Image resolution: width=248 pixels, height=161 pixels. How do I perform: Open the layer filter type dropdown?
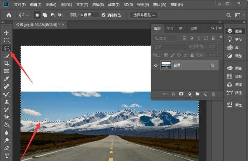click(x=165, y=38)
